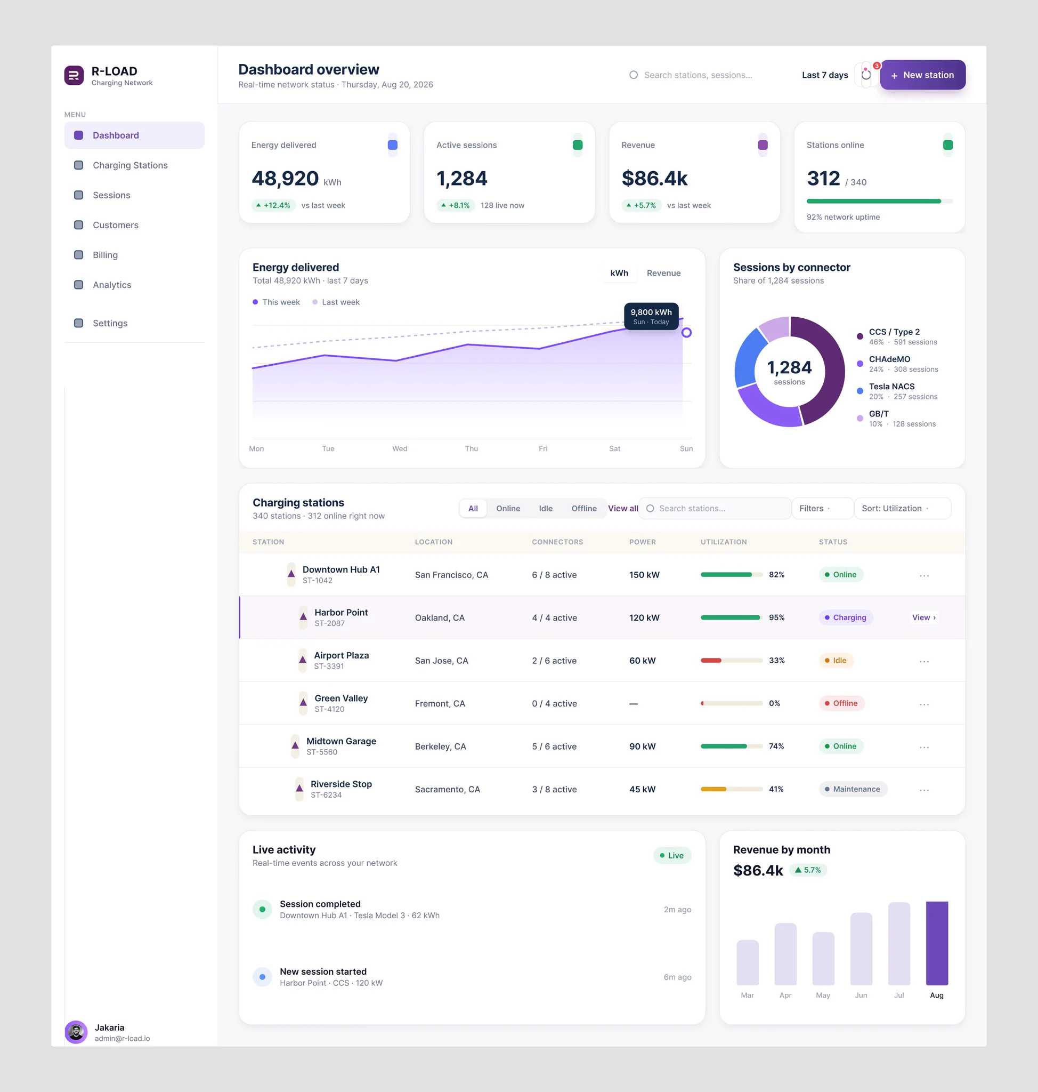Image resolution: width=1038 pixels, height=1092 pixels.
Task: Open more options for Midtown Garage row
Action: pyautogui.click(x=924, y=747)
